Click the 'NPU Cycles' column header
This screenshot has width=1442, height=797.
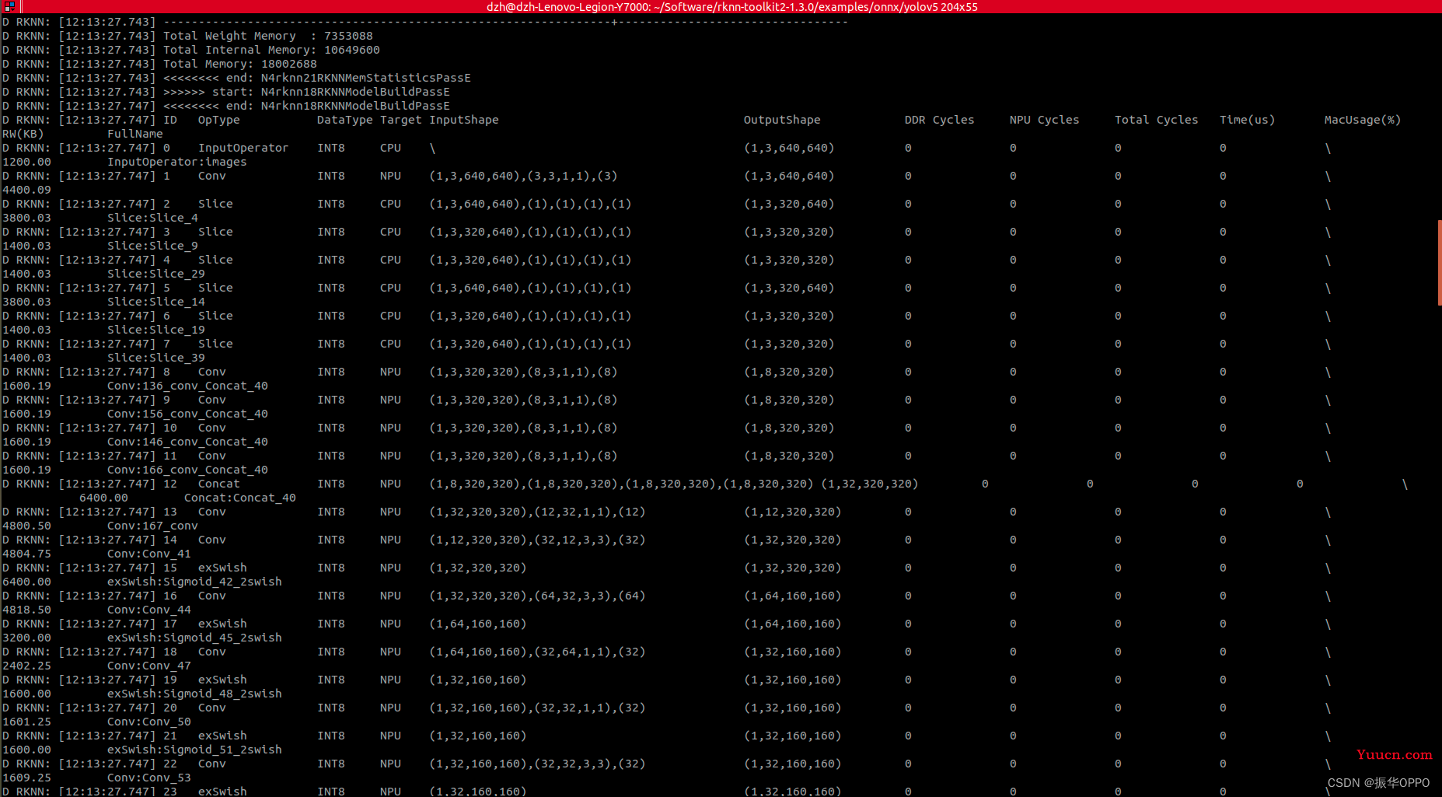click(x=1044, y=120)
